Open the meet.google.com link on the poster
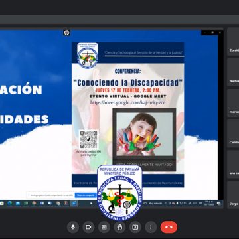 point(127,102)
